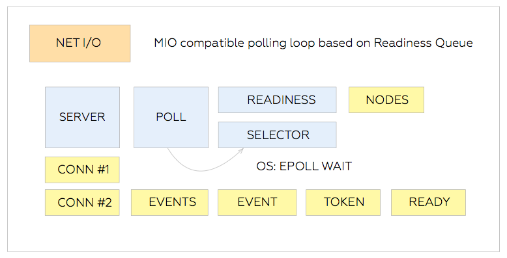The image size is (507, 258).
Task: Click the MIO compatible polling loop heading
Action: pos(313,43)
